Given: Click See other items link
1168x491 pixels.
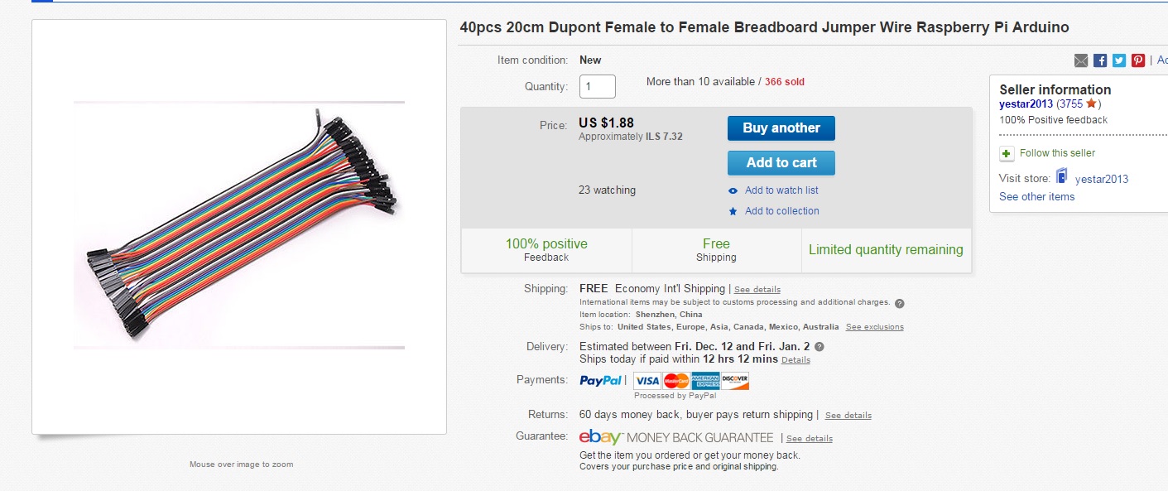Looking at the screenshot, I should [1036, 197].
